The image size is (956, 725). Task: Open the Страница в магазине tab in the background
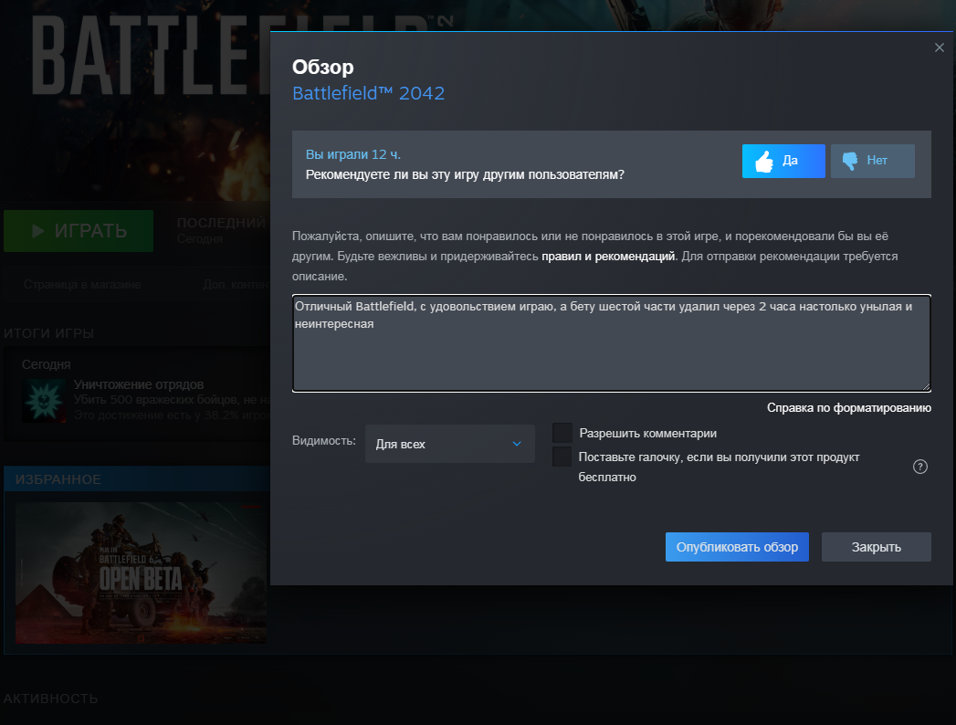(x=82, y=285)
